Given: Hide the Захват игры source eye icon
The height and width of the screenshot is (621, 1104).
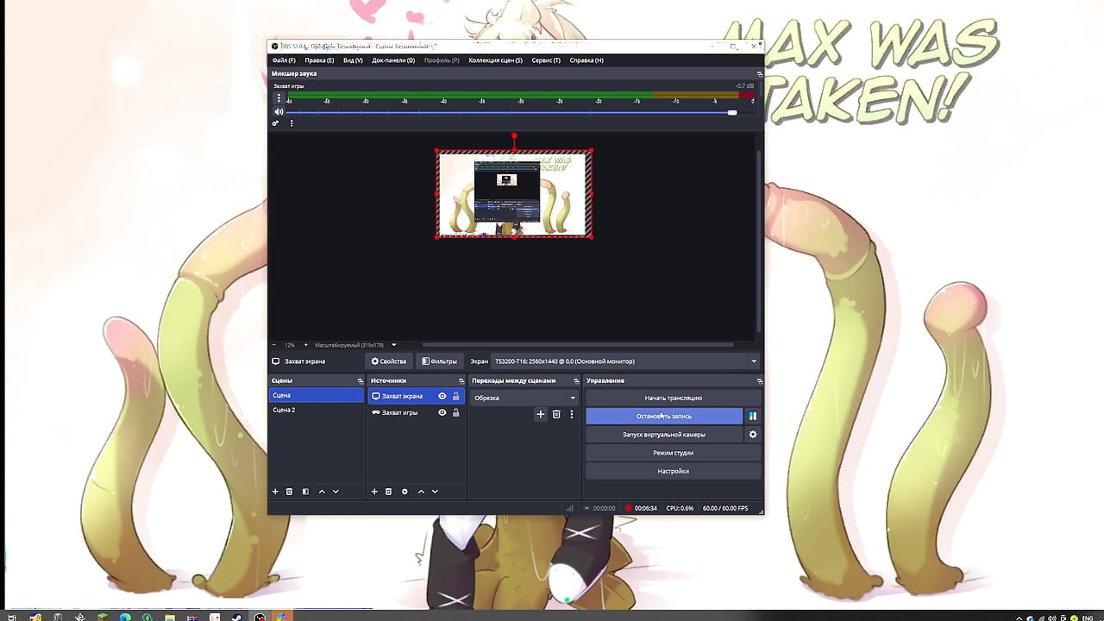Looking at the screenshot, I should [x=442, y=412].
